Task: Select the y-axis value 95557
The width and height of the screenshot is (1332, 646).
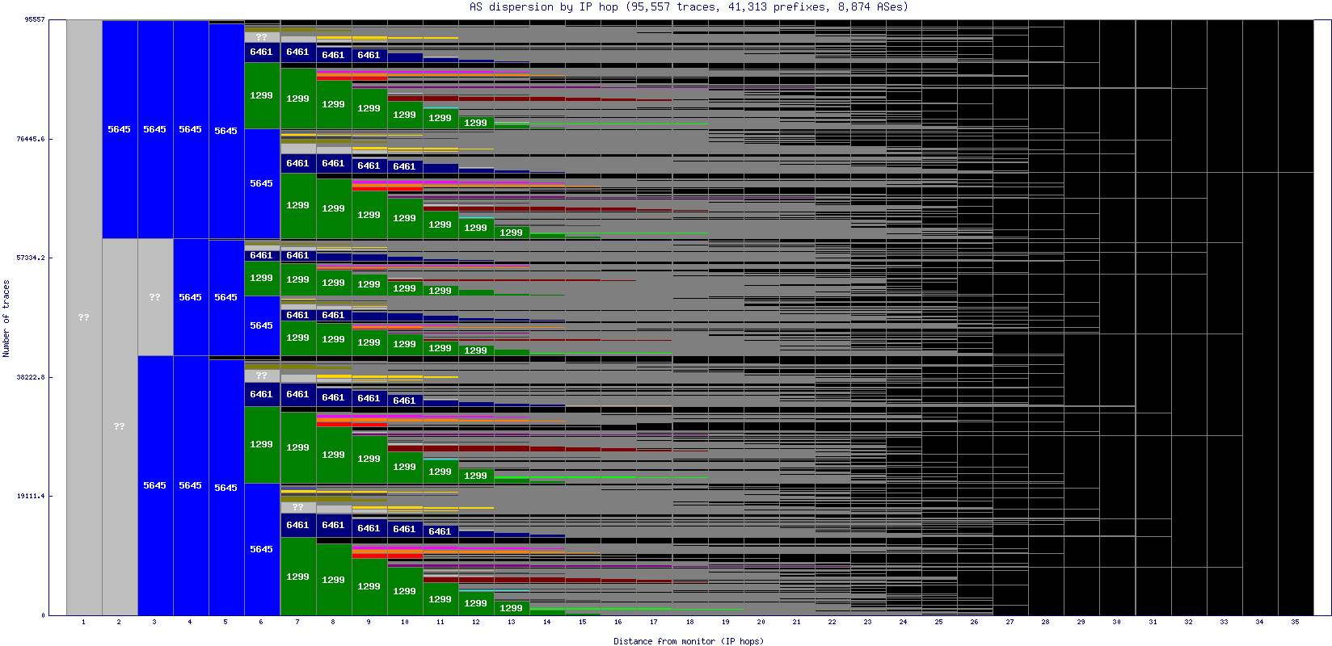Action: [x=34, y=19]
